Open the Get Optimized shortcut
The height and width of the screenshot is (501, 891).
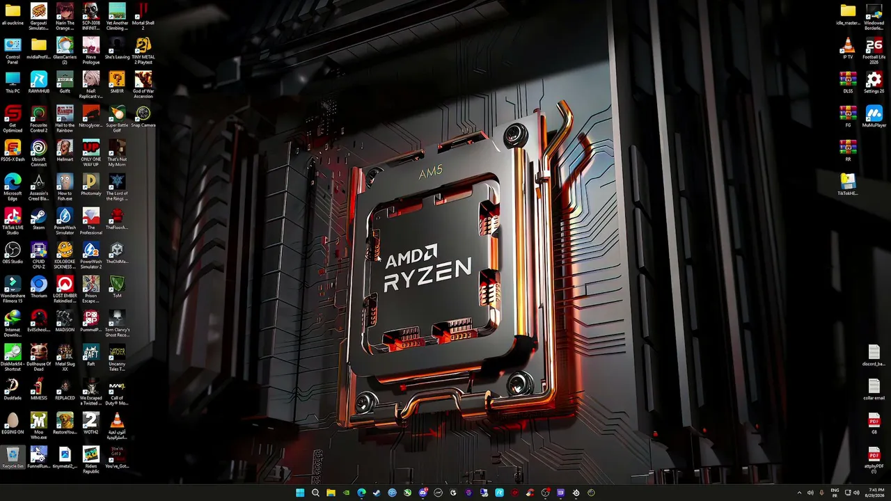[13, 118]
